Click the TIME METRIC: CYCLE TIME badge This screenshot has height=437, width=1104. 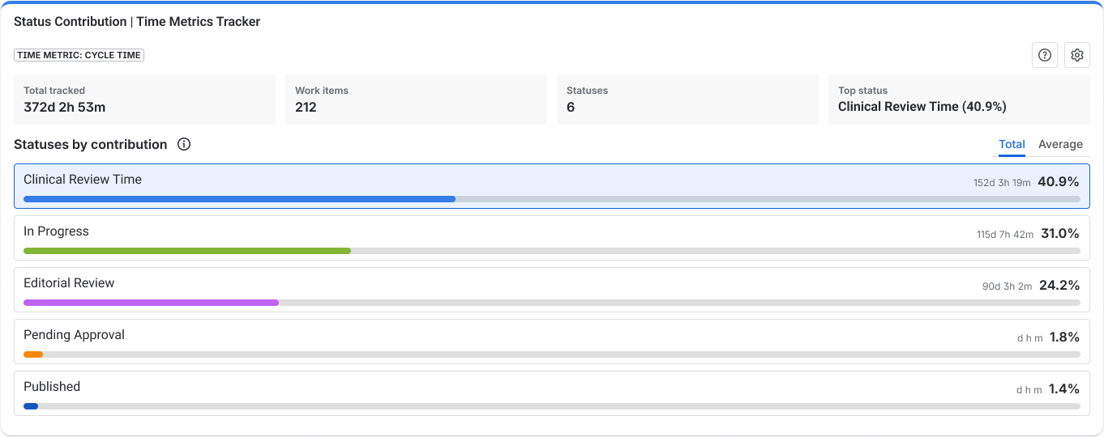tap(79, 55)
